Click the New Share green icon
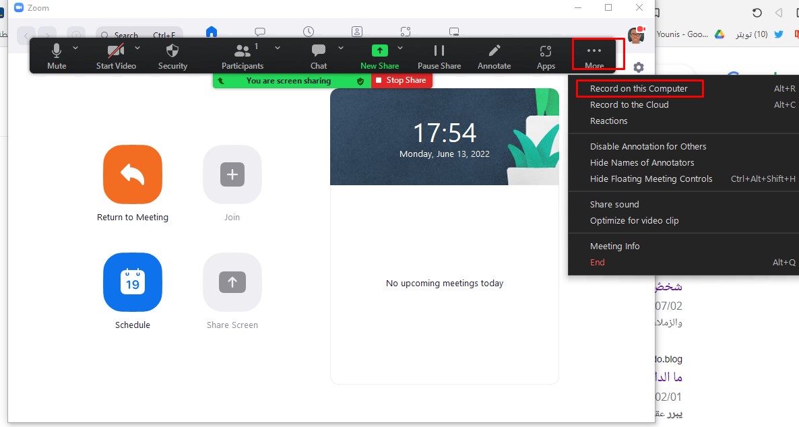This screenshot has height=427, width=799. coord(379,51)
